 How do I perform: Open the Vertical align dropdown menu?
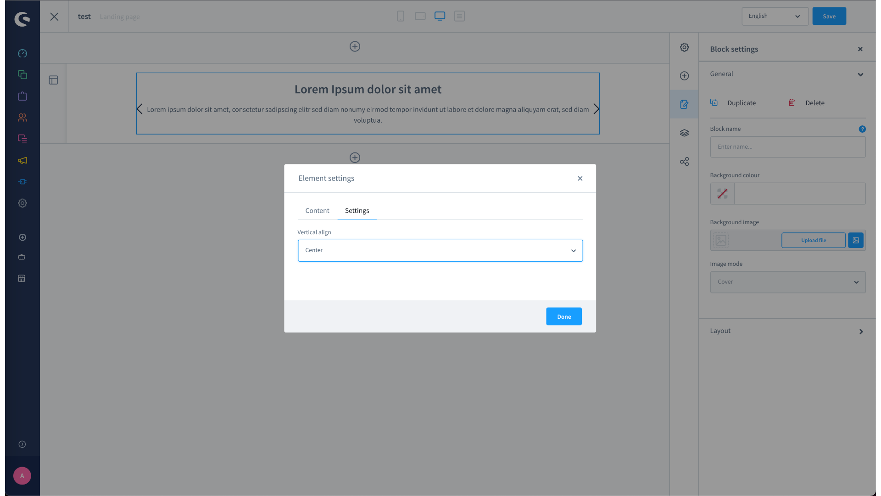click(440, 250)
